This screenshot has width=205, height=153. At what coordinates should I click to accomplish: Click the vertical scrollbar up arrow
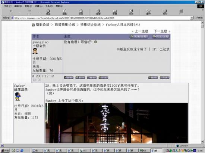[202, 23]
